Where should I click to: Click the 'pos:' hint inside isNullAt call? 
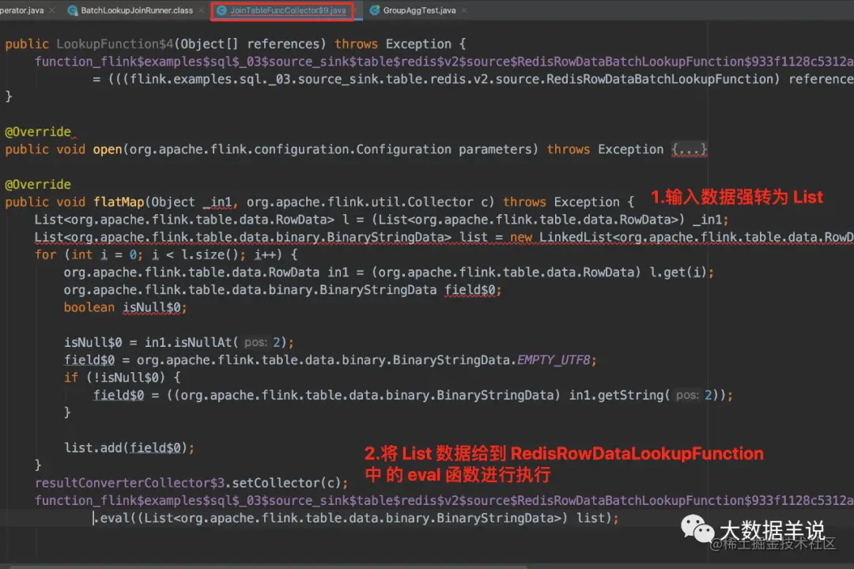[x=255, y=342]
